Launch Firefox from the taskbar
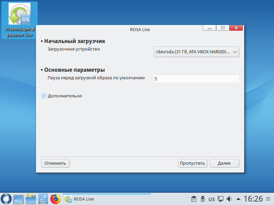274x205 pixels. (55, 199)
